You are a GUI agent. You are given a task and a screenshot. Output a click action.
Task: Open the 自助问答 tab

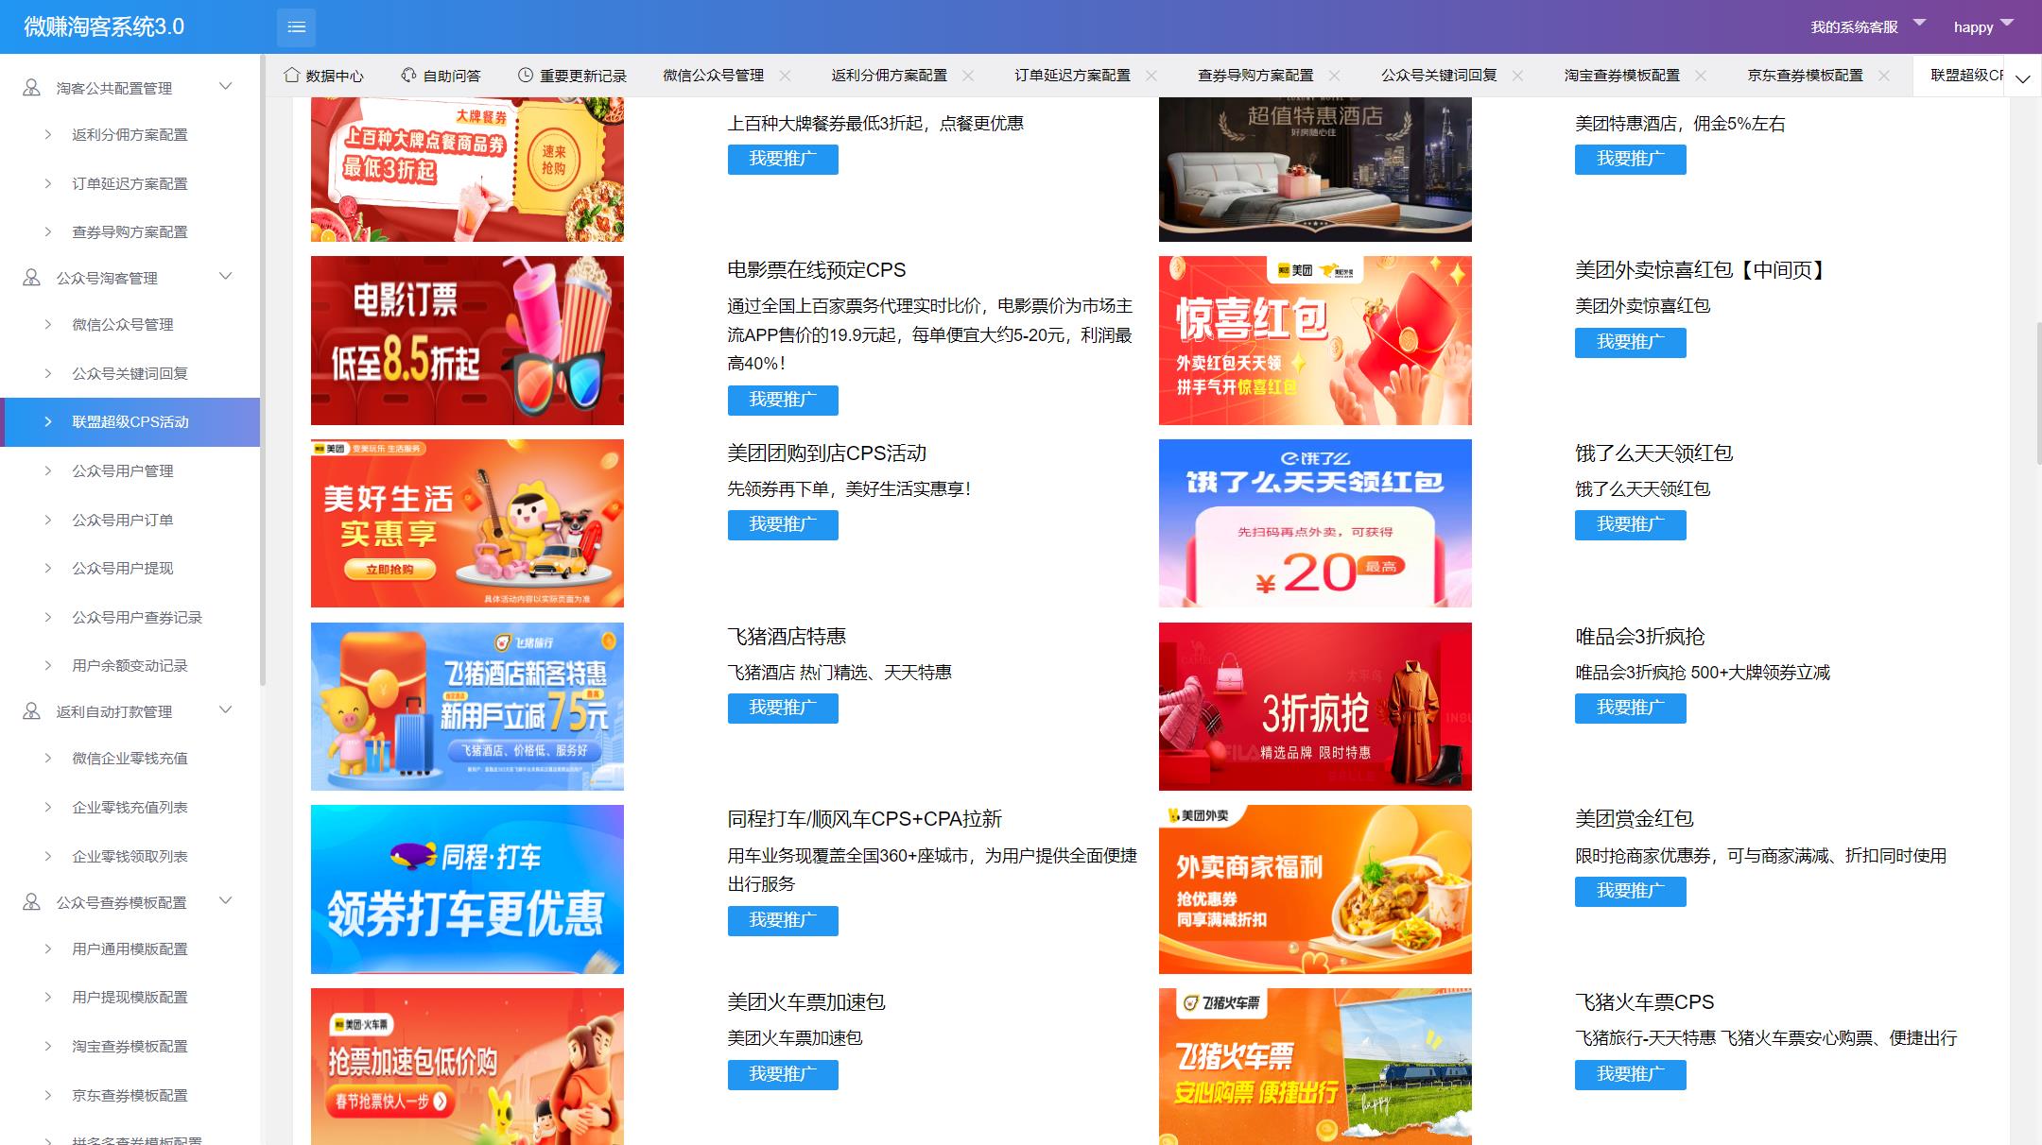(x=441, y=76)
